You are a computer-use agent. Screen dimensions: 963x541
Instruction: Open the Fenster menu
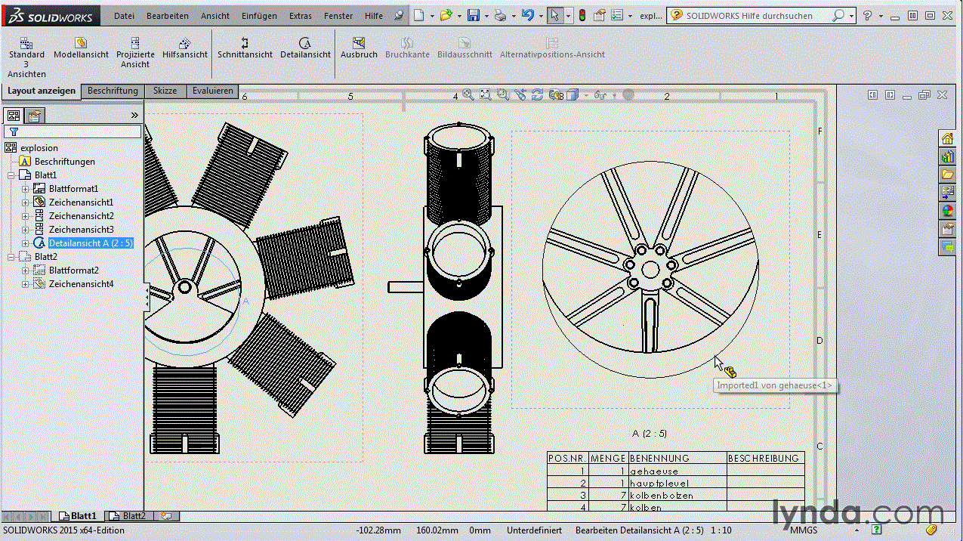click(x=338, y=15)
